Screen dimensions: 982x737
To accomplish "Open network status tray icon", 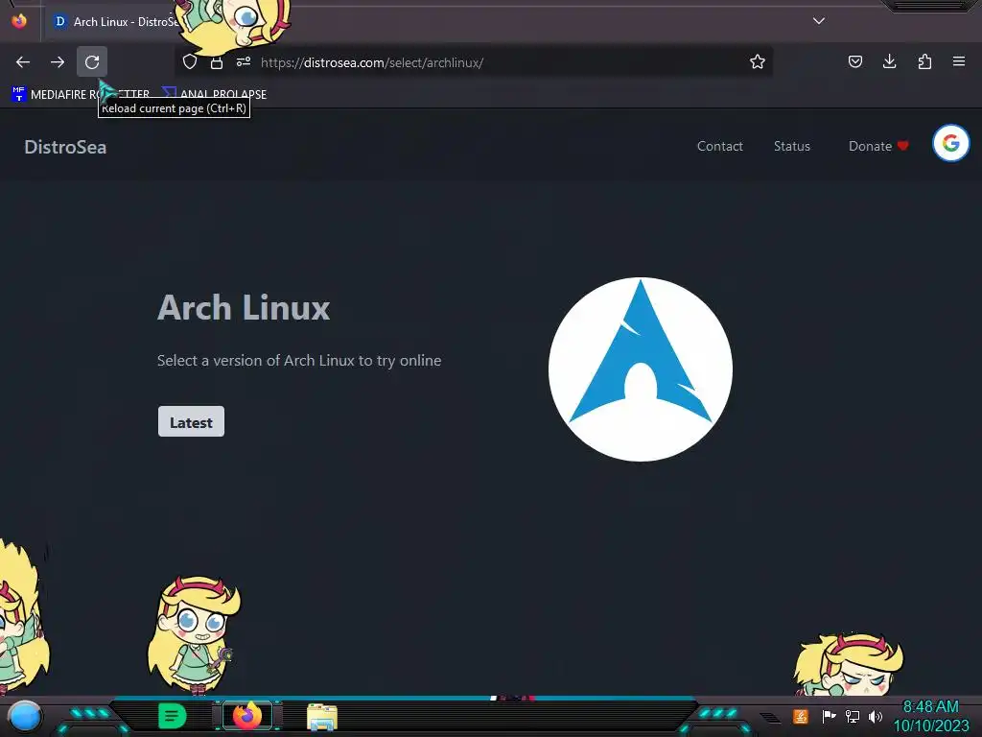I will [853, 716].
